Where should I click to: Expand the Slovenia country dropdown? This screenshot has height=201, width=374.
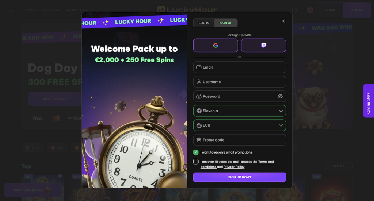(240, 111)
